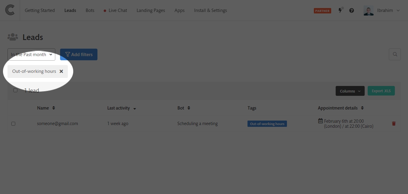408x194 pixels.
Task: Click the Add filters button
Action: click(x=79, y=54)
